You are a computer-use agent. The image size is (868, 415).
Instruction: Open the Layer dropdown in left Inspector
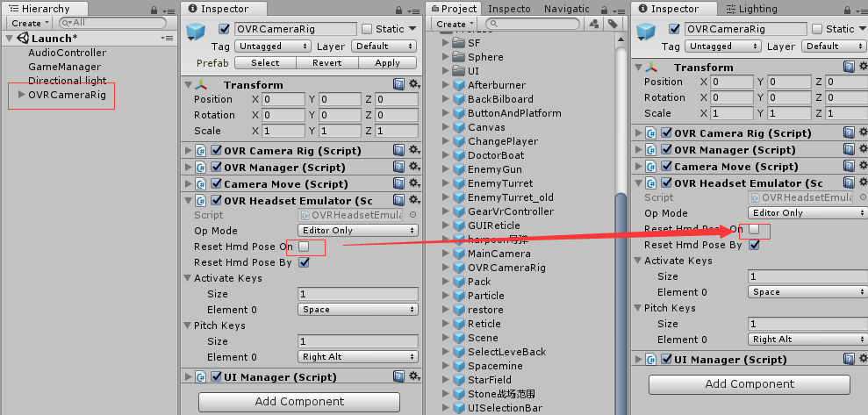pos(384,46)
